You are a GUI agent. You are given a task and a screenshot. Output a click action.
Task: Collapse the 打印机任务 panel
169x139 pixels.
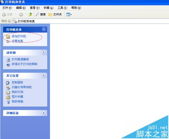coord(44,29)
